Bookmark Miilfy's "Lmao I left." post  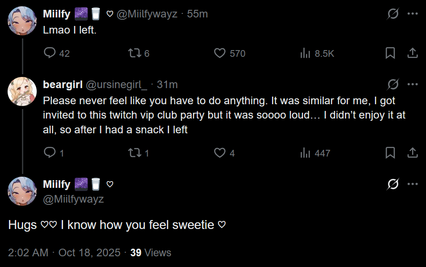pyautogui.click(x=390, y=53)
